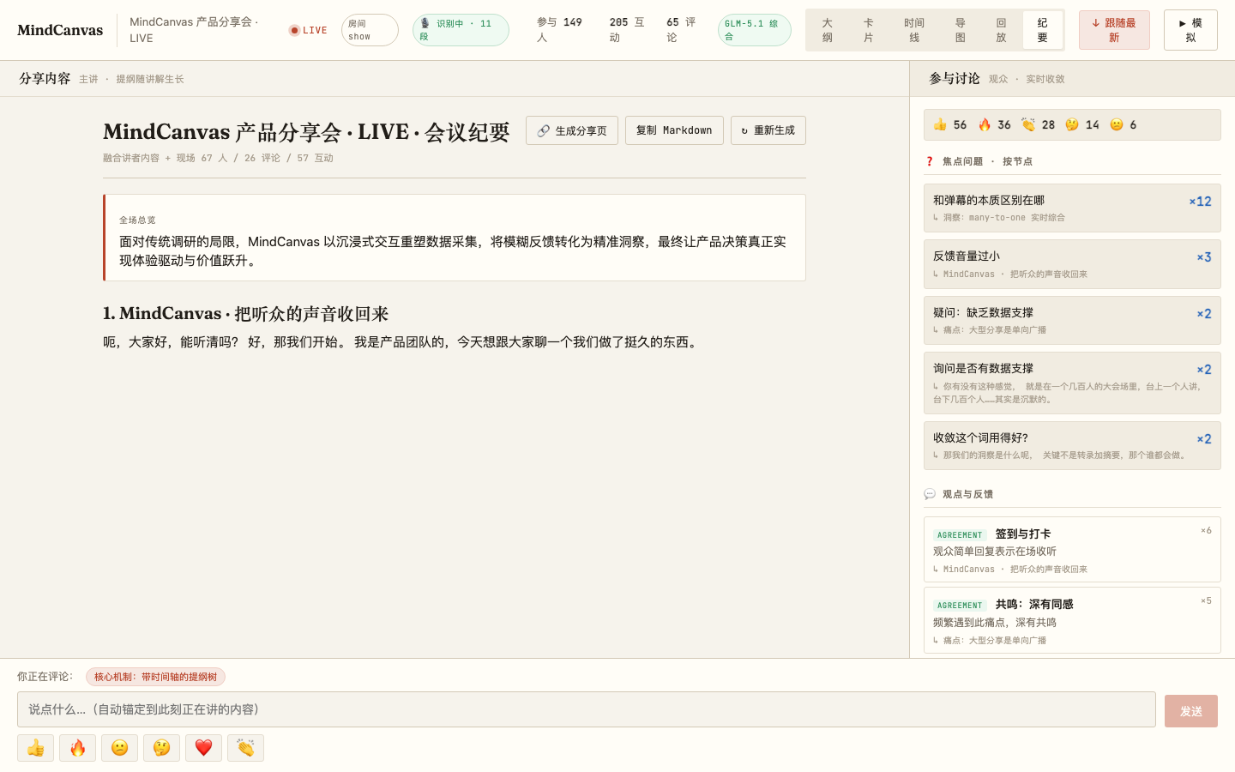Focus the comment input 说点什么…
1235x772 pixels.
click(x=587, y=709)
